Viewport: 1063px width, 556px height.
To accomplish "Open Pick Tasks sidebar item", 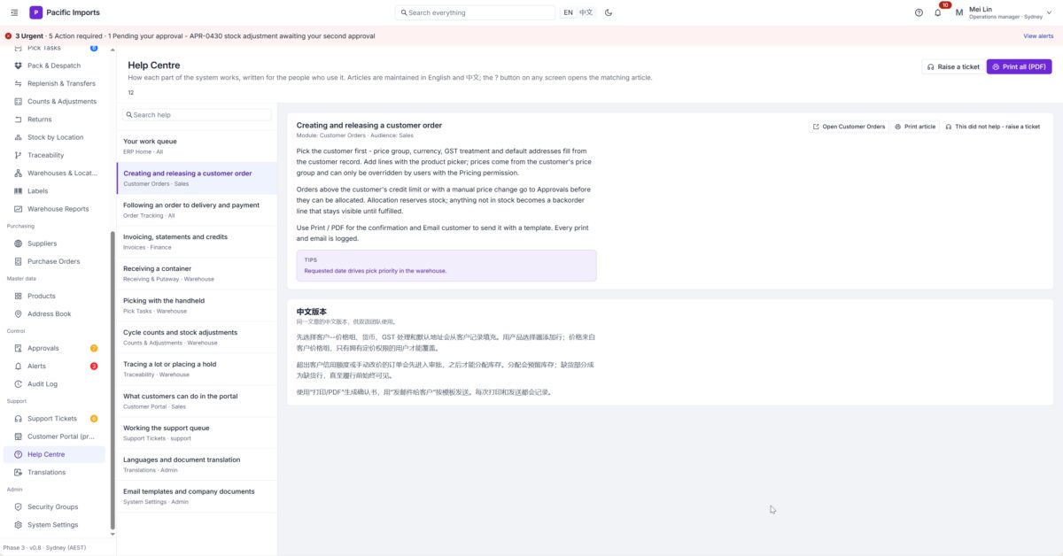I will [54, 48].
